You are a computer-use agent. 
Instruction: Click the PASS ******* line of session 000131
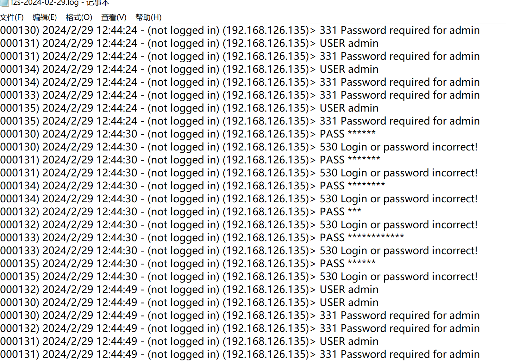(x=190, y=160)
